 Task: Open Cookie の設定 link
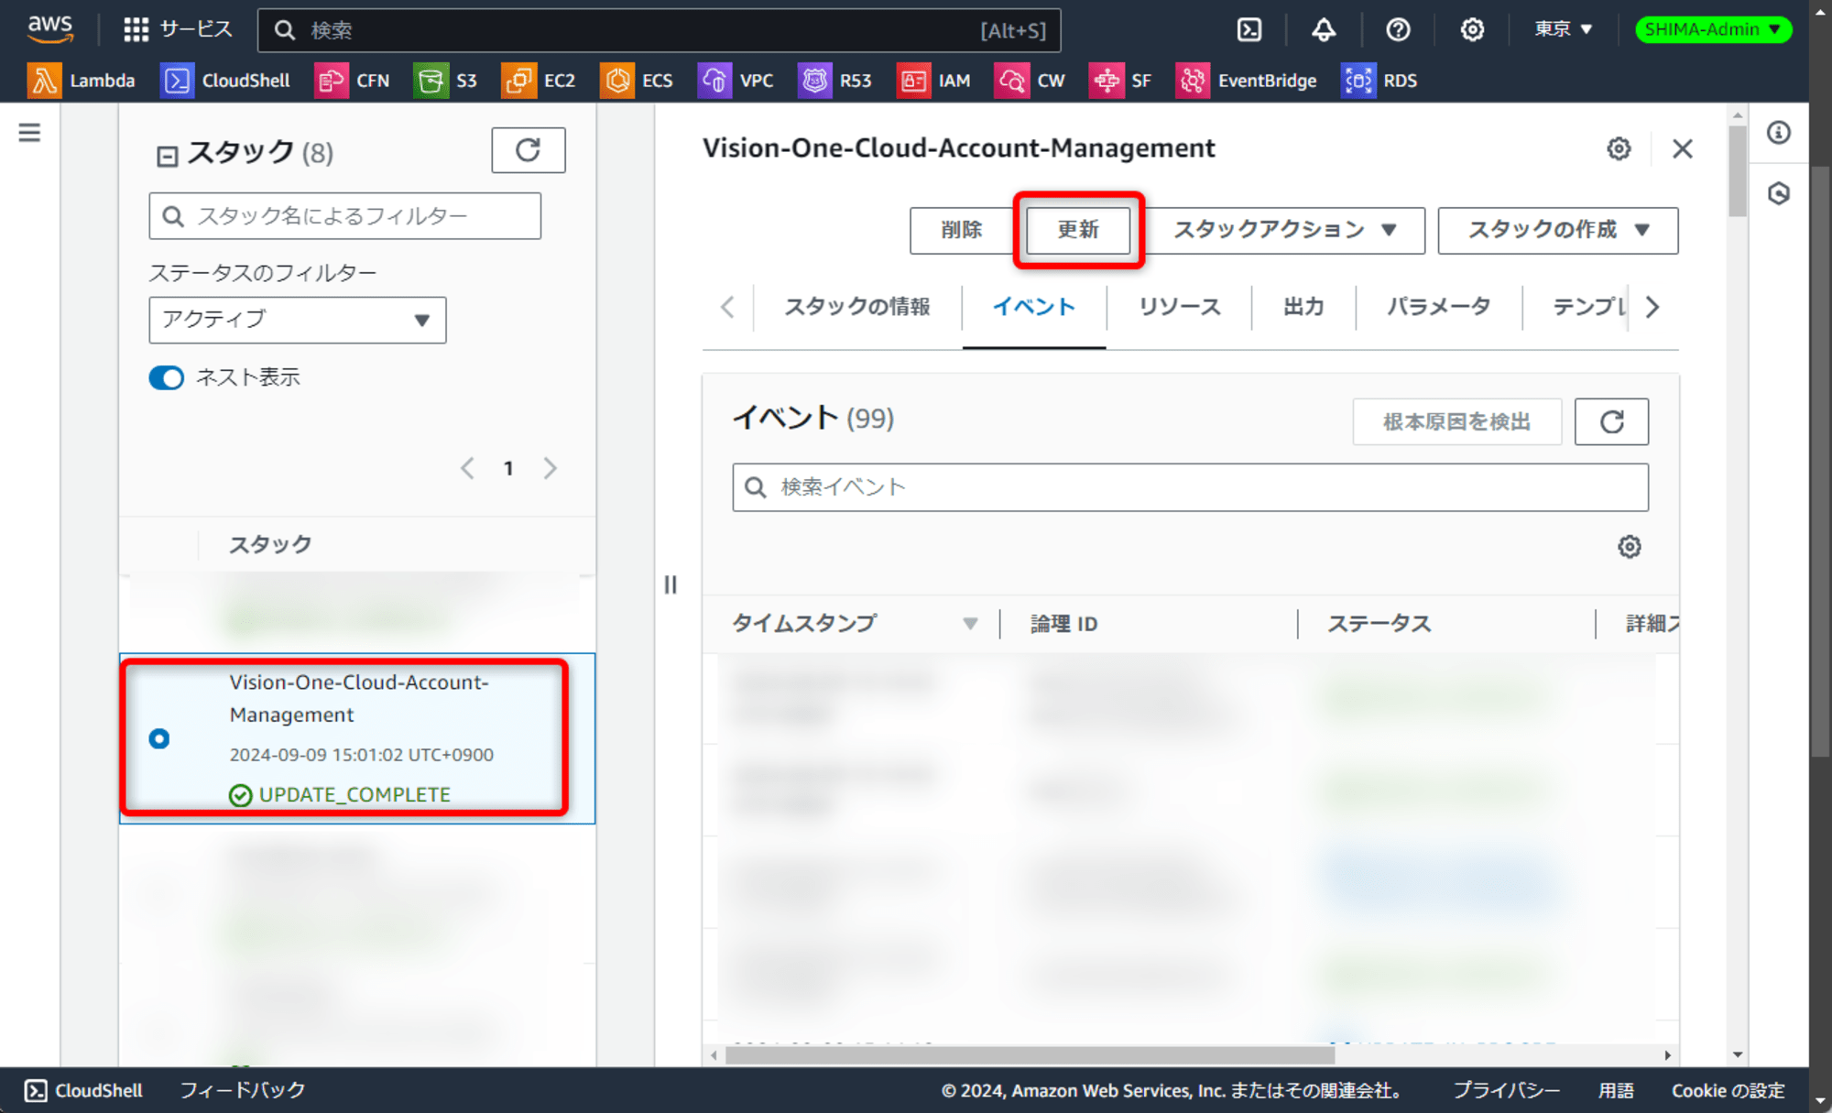(x=1728, y=1090)
